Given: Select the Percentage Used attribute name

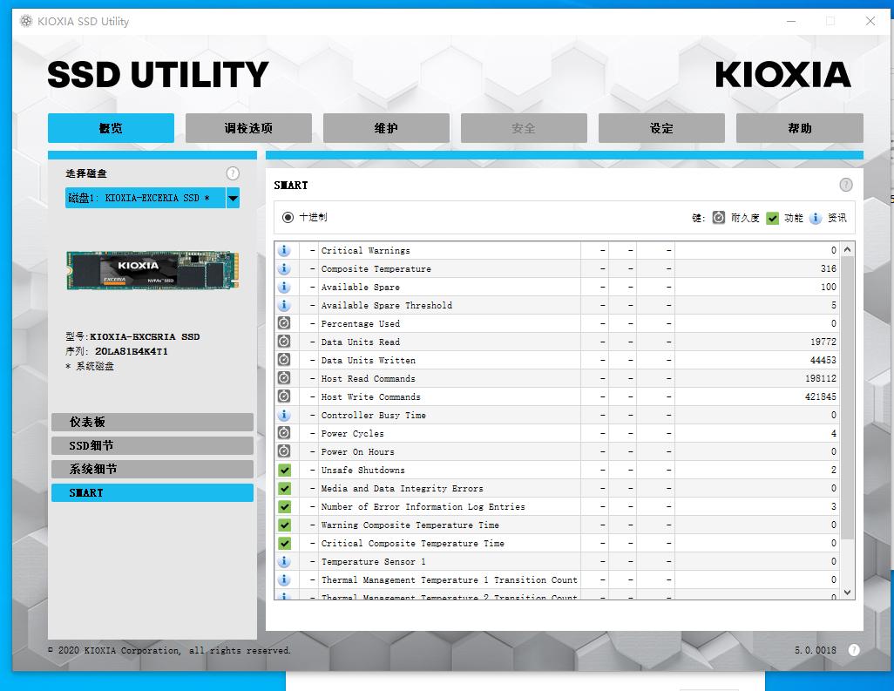Looking at the screenshot, I should 361,323.
